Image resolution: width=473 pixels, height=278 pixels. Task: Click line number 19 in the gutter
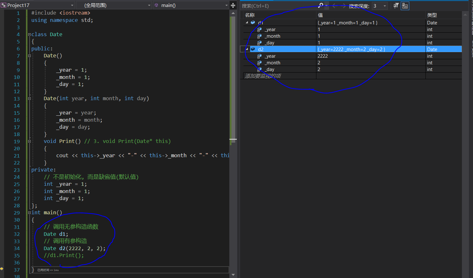click(x=16, y=141)
